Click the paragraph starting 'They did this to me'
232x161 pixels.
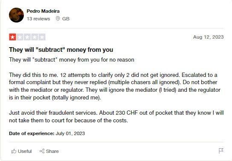tap(115, 86)
